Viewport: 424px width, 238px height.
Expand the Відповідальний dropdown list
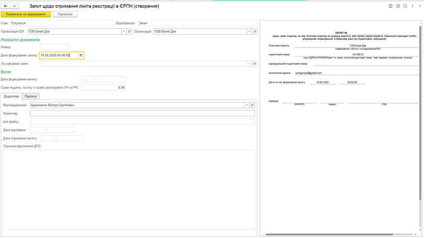pyautogui.click(x=247, y=105)
